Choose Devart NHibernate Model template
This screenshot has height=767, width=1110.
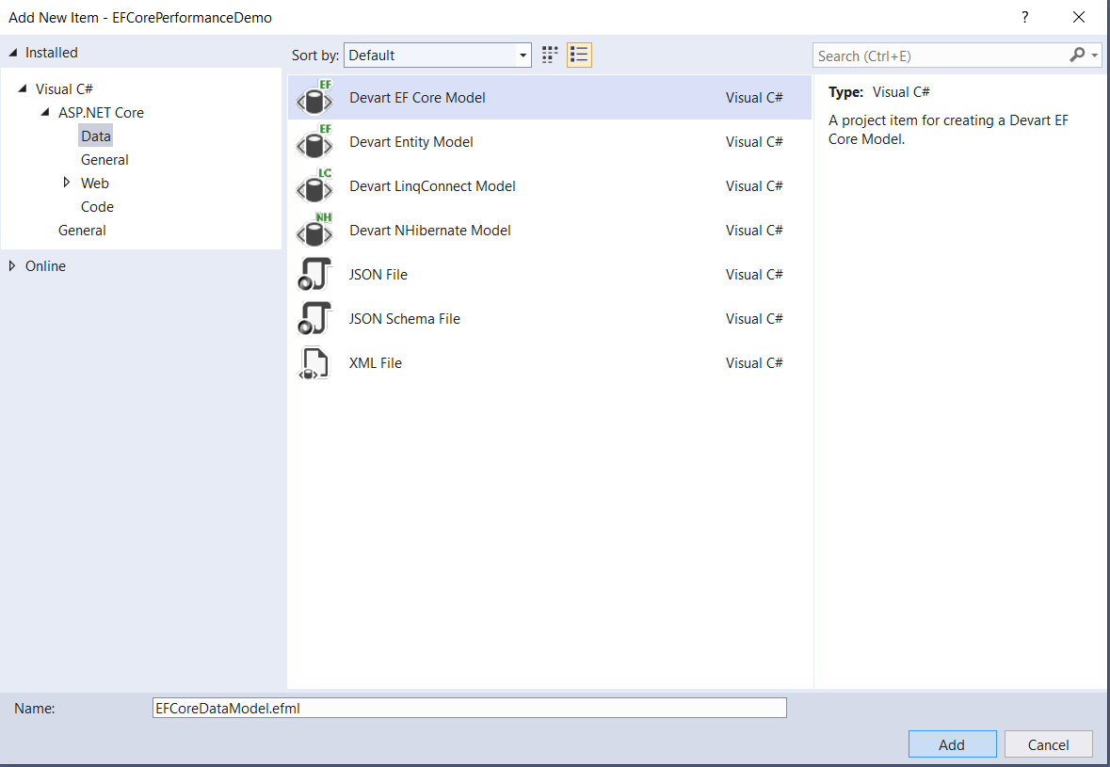[x=549, y=230]
